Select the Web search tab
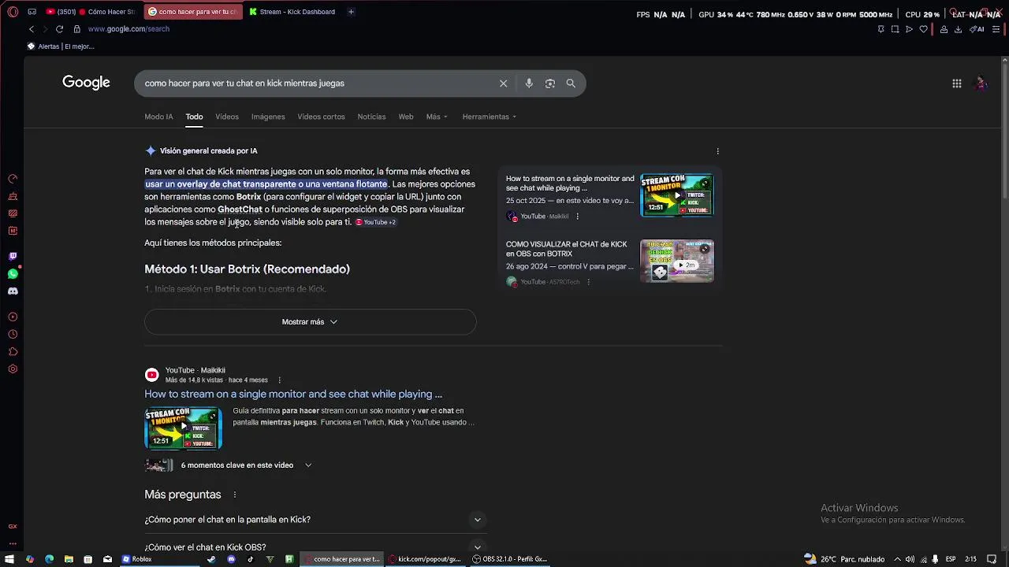 tap(406, 117)
